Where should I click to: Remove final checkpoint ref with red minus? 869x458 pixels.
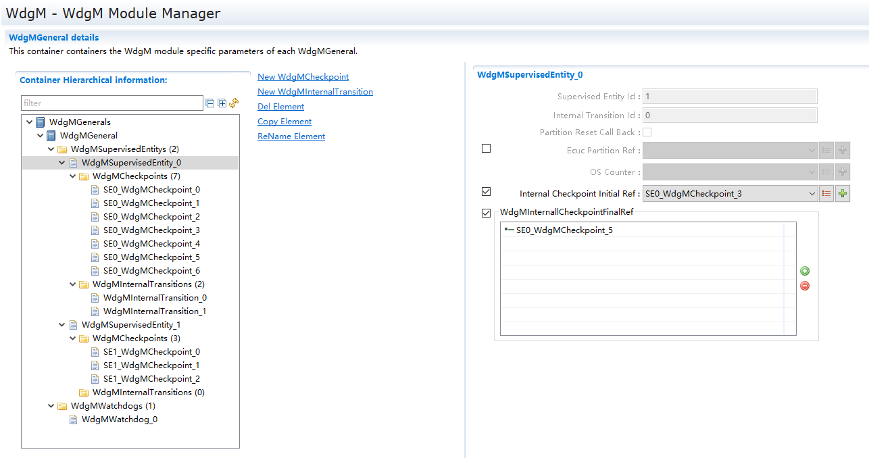click(805, 286)
